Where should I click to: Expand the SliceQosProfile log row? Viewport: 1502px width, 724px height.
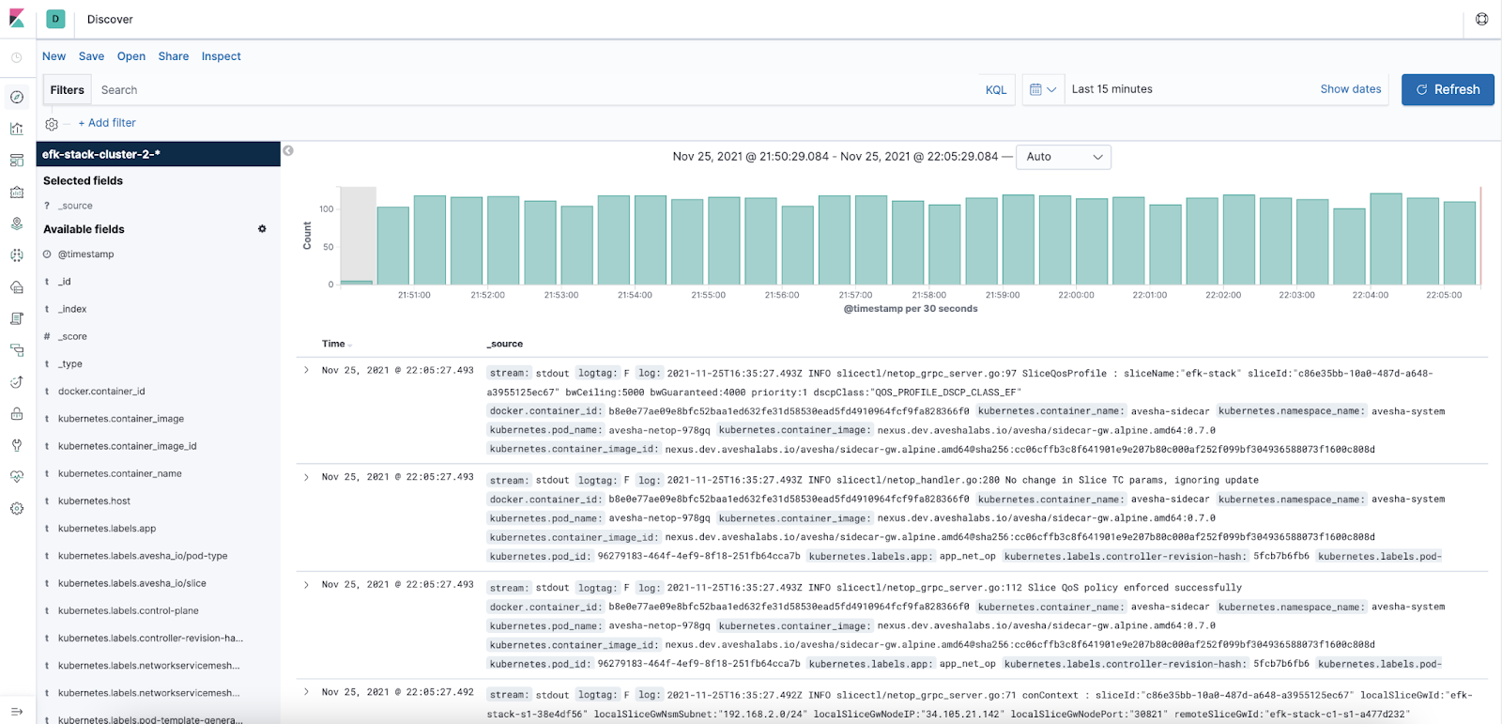click(x=306, y=370)
